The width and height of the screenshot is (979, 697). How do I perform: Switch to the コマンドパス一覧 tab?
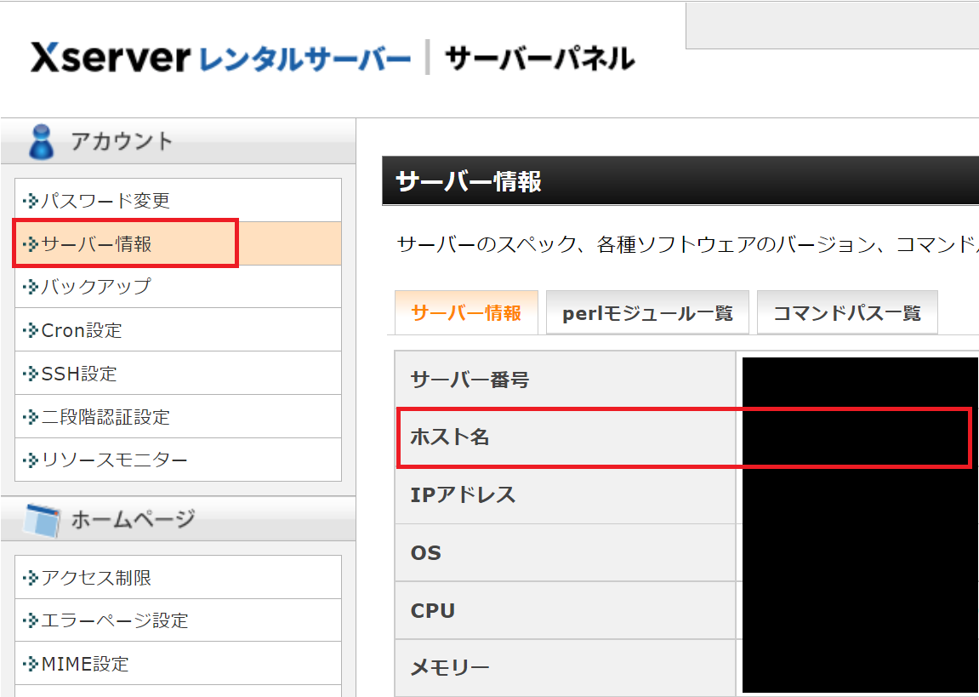(847, 312)
